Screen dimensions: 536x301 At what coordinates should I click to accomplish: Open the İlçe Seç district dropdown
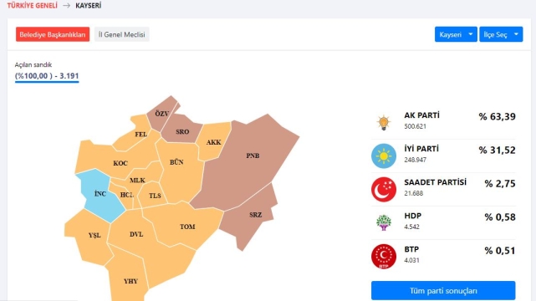(501, 34)
